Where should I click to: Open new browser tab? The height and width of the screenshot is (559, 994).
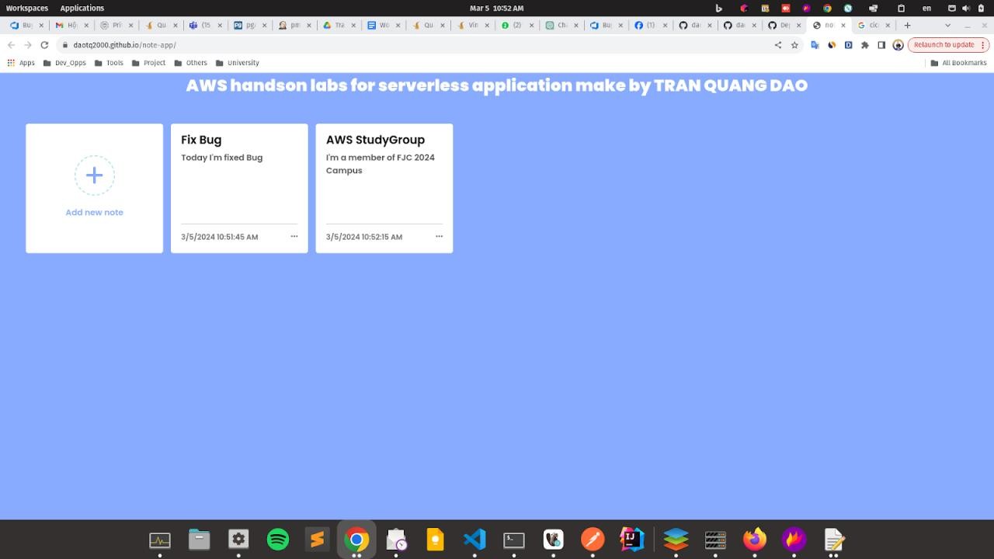point(907,25)
